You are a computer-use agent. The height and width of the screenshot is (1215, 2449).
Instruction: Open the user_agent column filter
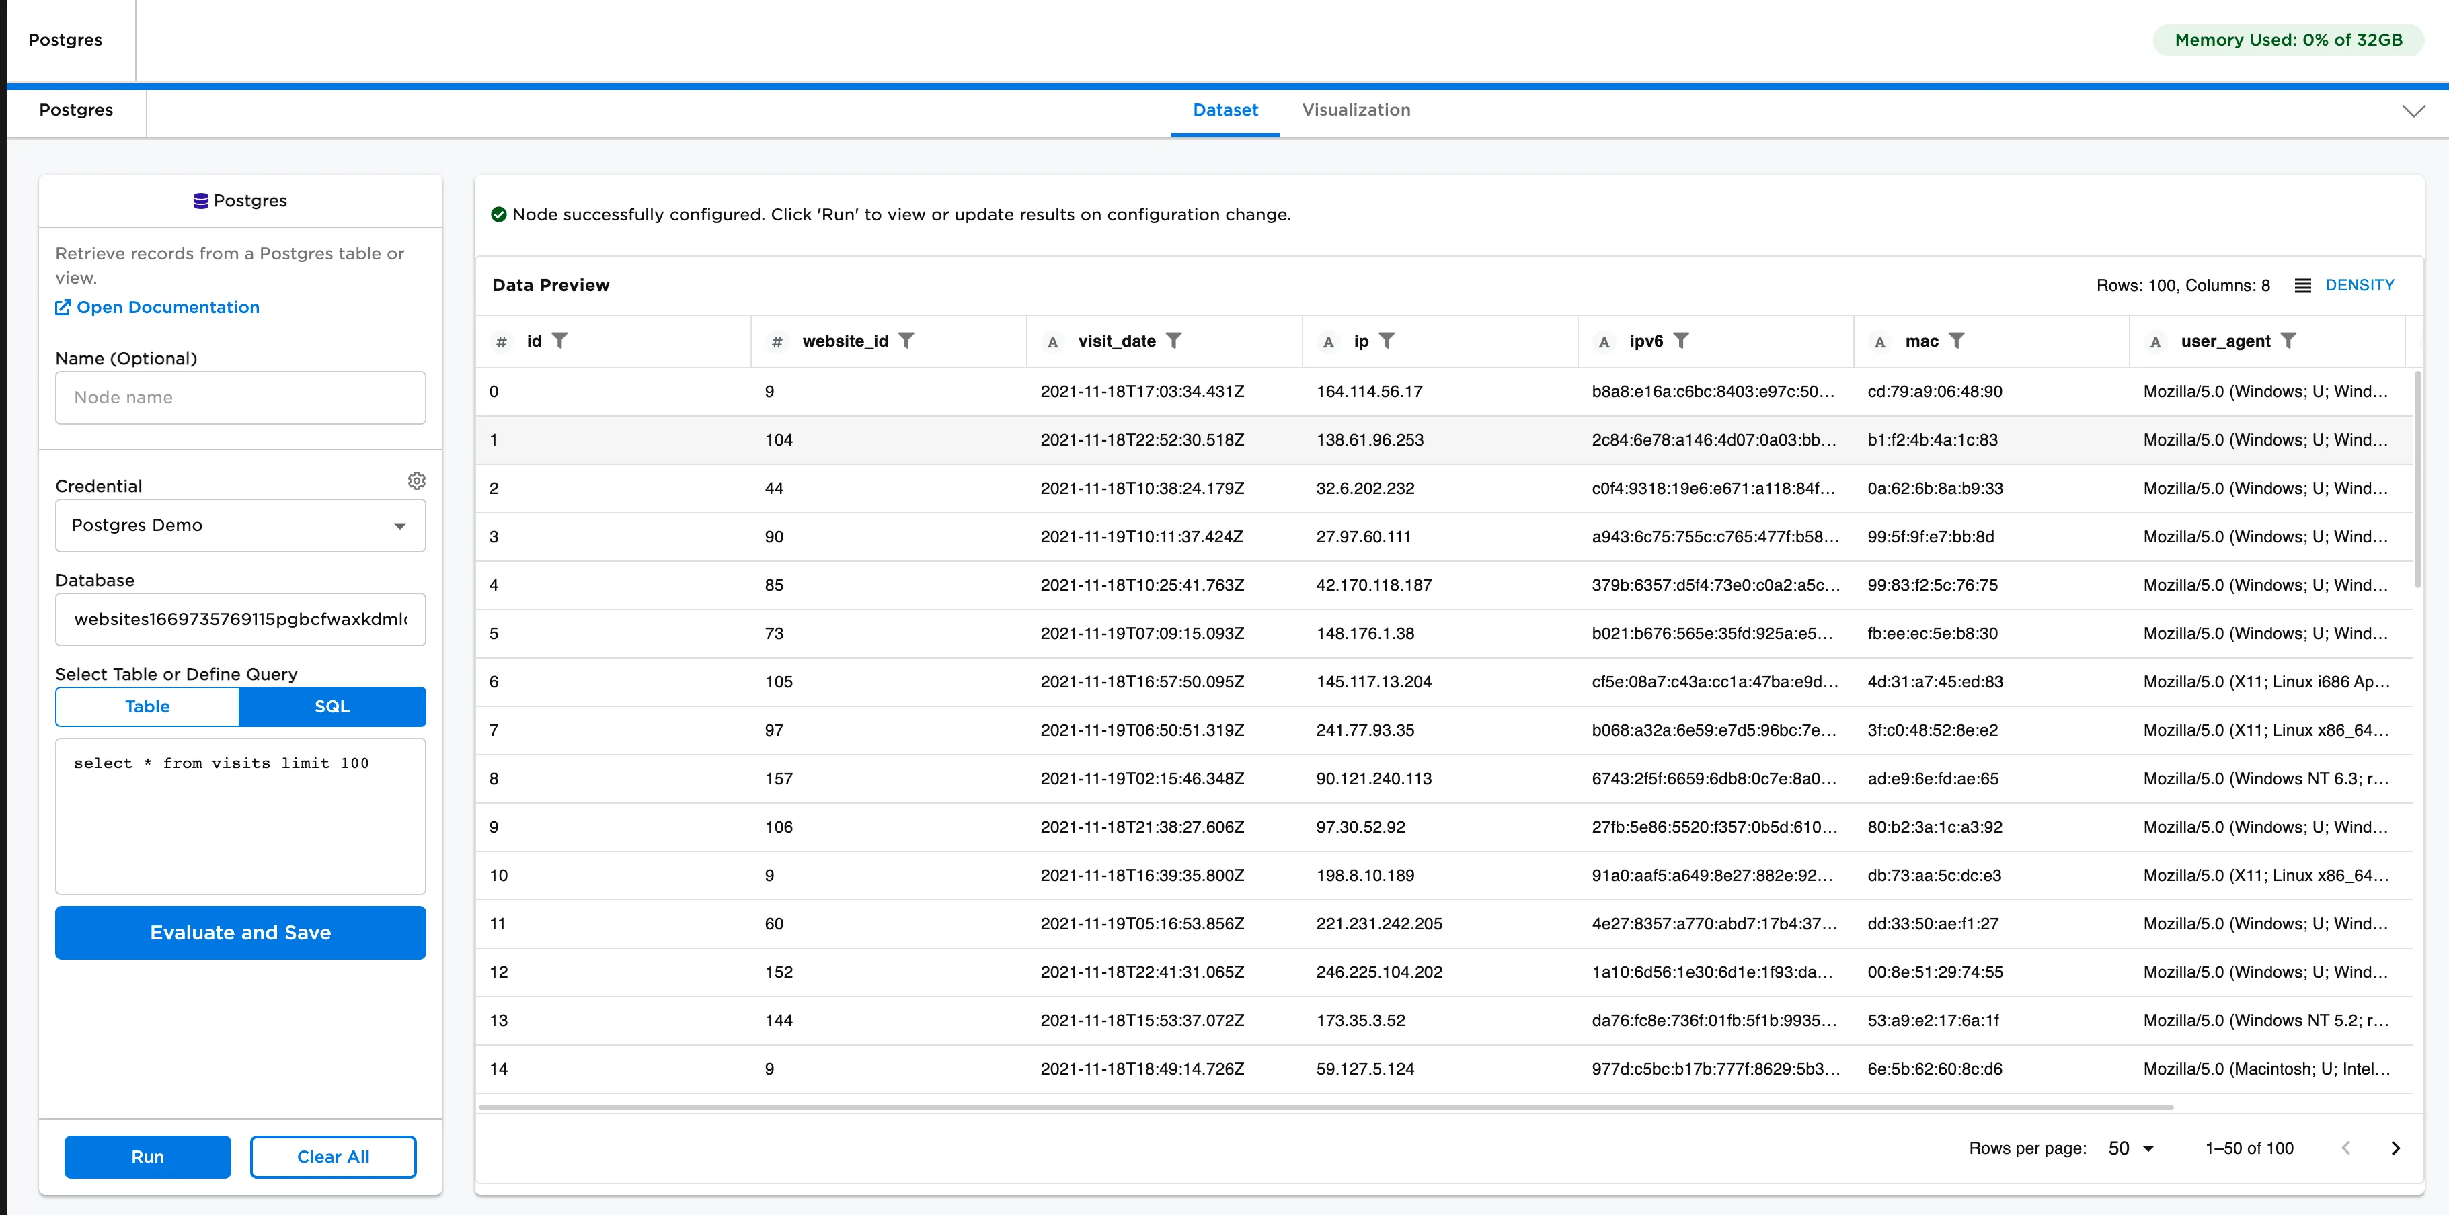tap(2292, 341)
